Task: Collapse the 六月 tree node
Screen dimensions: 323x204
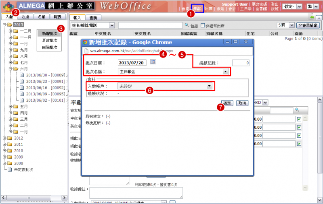Action: (x=10, y=69)
